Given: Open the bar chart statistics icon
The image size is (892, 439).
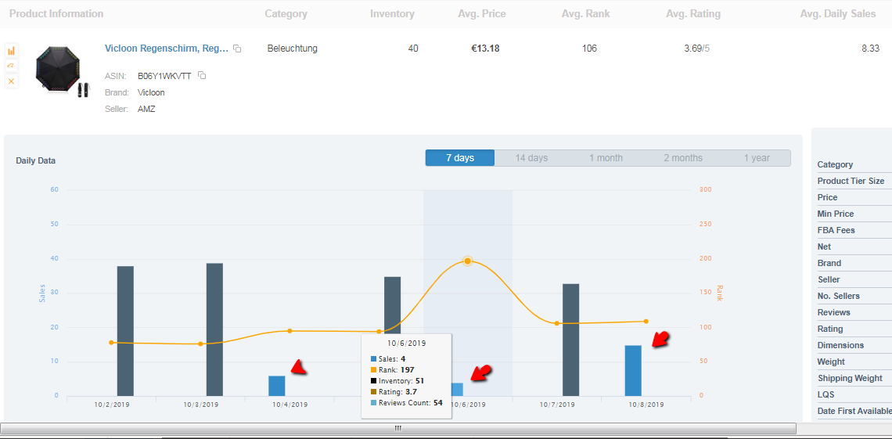Looking at the screenshot, I should [x=12, y=51].
